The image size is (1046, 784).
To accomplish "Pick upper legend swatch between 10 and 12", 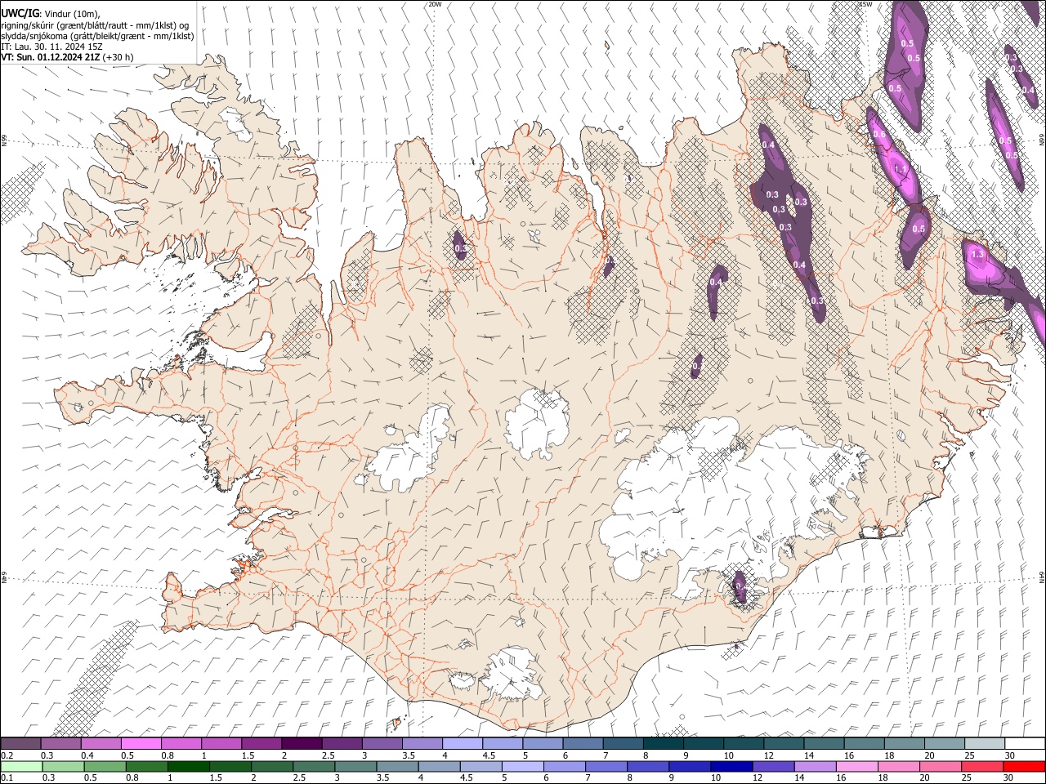I will click(x=744, y=743).
